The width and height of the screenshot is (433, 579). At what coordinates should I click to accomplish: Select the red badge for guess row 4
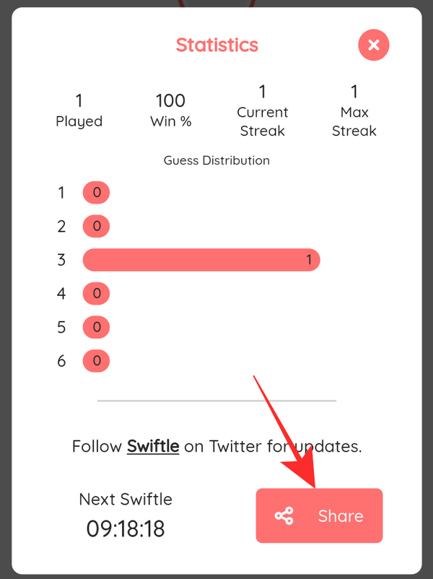[96, 293]
